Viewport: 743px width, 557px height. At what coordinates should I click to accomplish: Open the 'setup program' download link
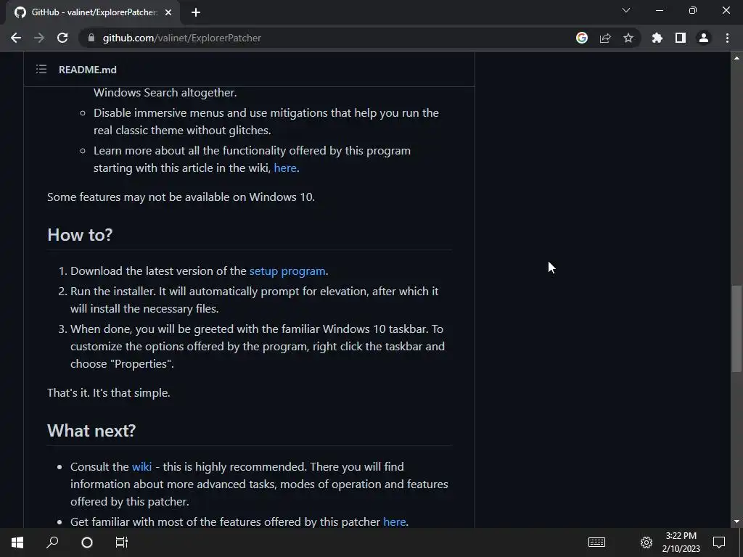tap(287, 271)
